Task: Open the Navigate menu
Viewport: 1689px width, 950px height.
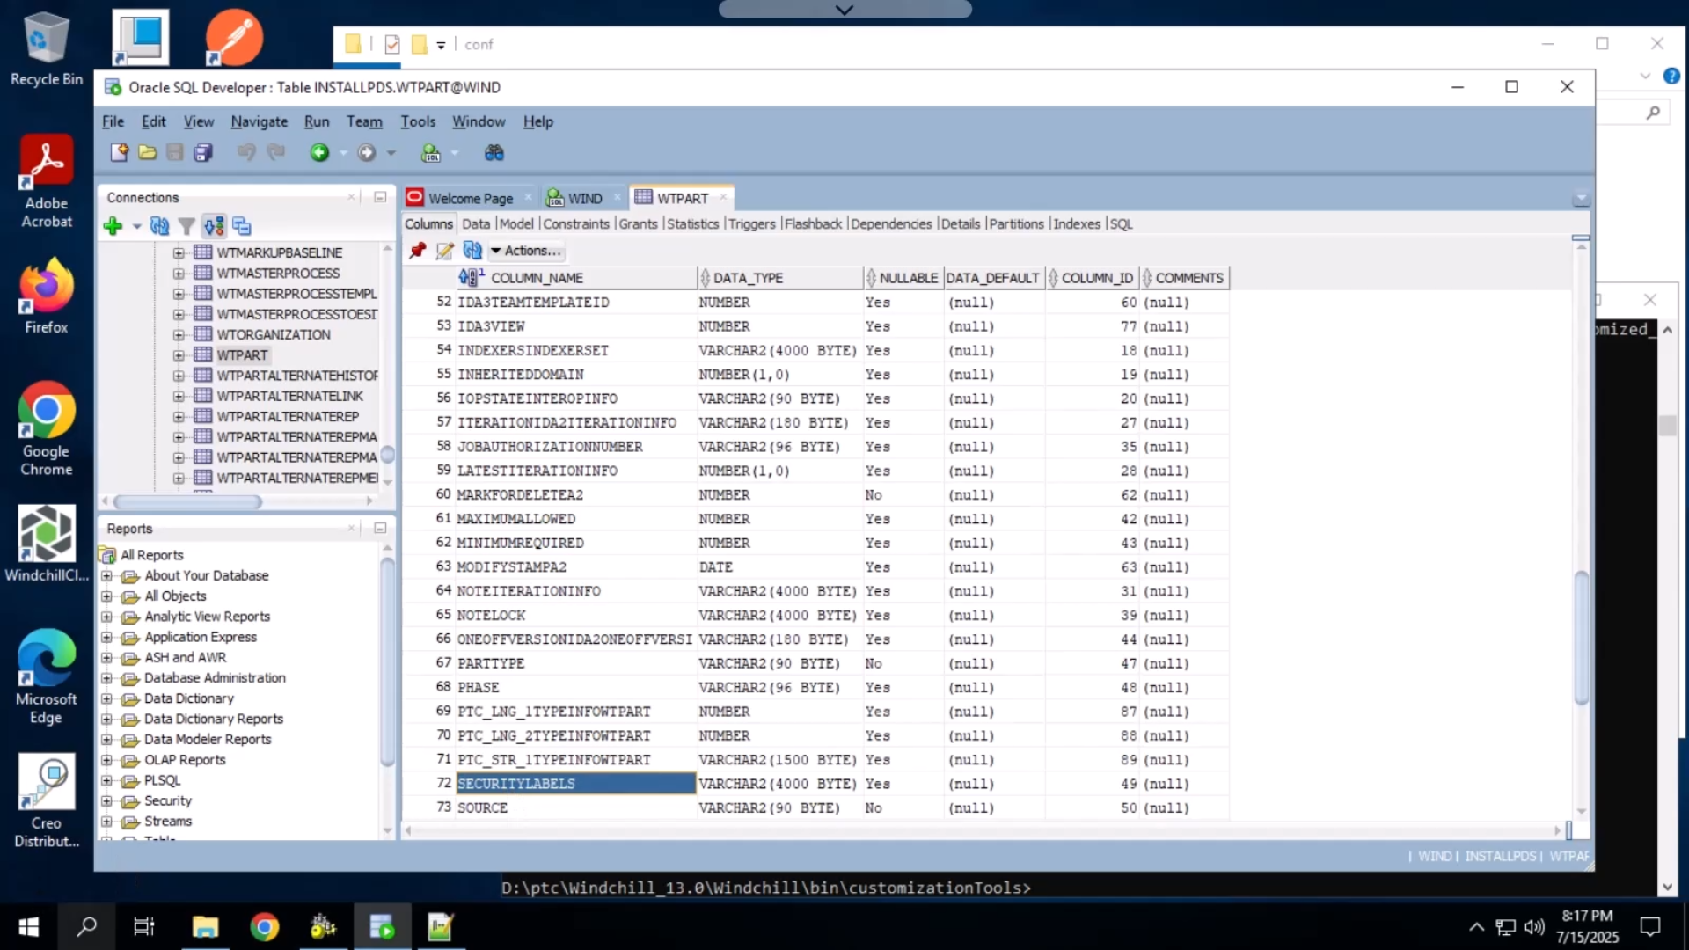Action: [x=259, y=121]
